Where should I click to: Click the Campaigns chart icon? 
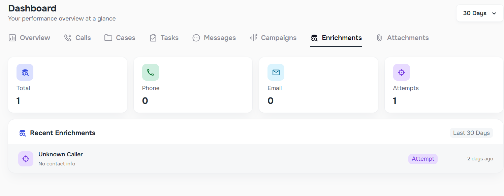tap(253, 38)
